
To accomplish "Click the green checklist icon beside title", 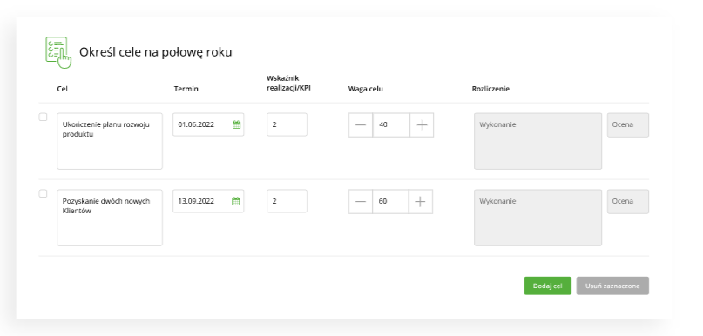I will point(58,52).
